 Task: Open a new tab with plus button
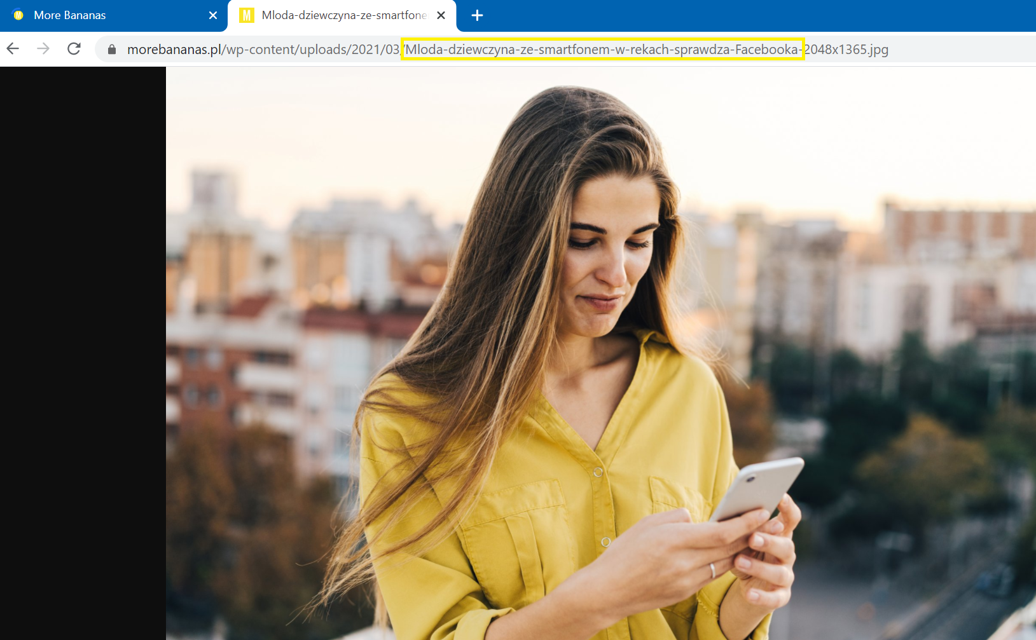[477, 15]
